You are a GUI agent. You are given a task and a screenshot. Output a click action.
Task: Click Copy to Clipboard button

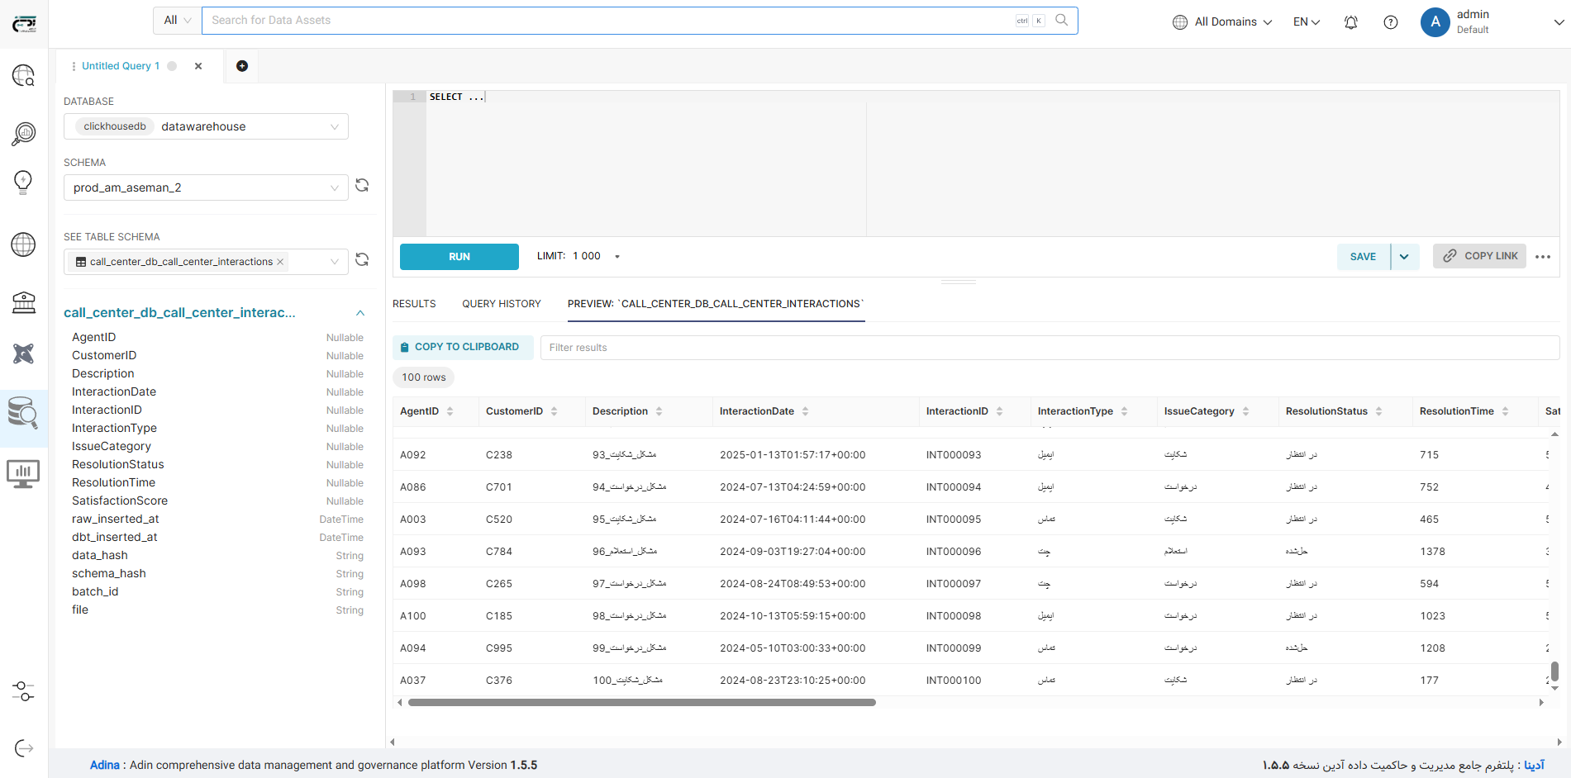tap(459, 347)
